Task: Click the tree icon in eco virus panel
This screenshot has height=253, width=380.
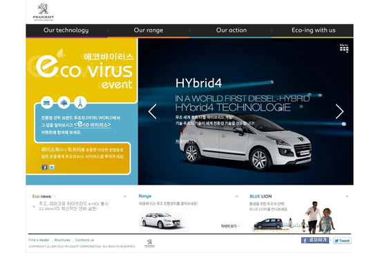Action: pos(64,102)
